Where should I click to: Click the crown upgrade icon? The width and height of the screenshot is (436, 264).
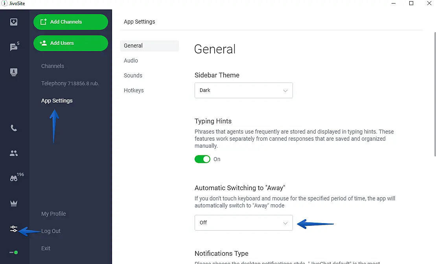[14, 203]
